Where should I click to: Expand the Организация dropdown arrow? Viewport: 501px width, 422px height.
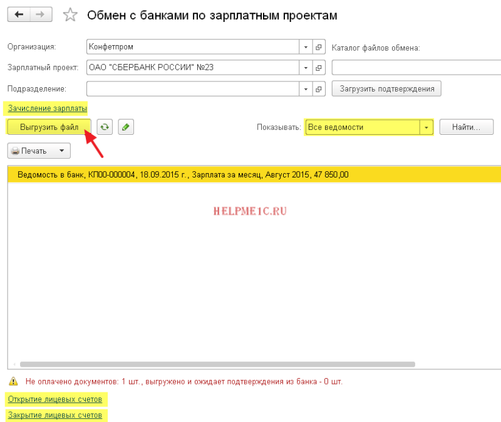(x=306, y=47)
